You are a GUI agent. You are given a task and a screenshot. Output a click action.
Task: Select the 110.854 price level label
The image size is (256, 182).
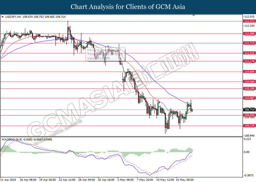tap(249, 72)
